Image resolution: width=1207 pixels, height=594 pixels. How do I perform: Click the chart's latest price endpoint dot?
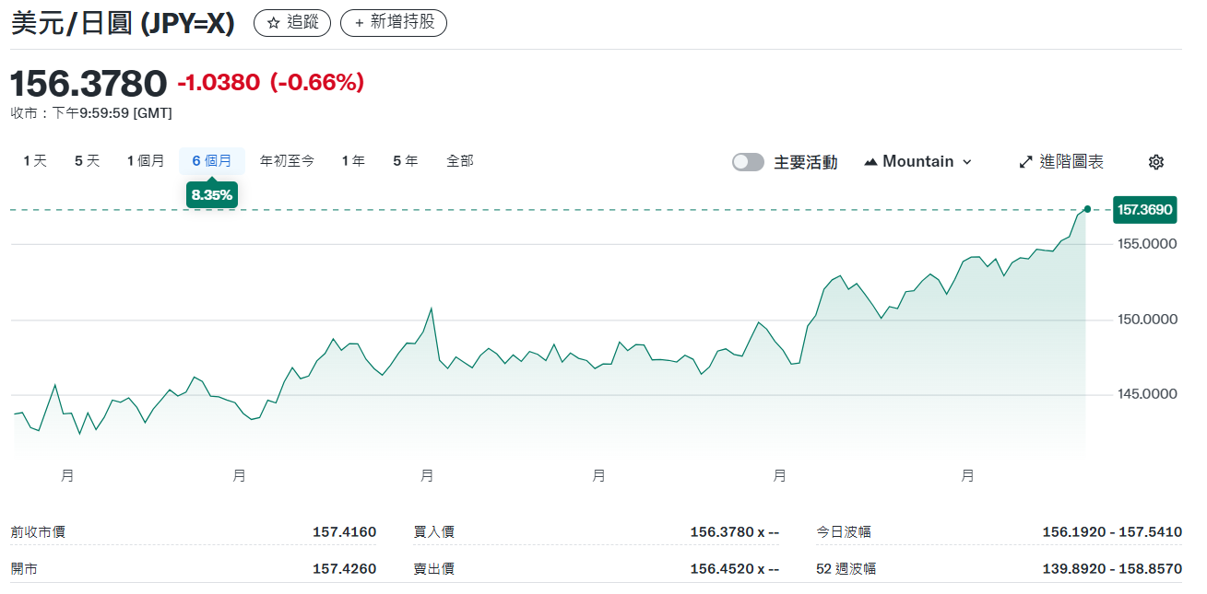tap(1087, 210)
